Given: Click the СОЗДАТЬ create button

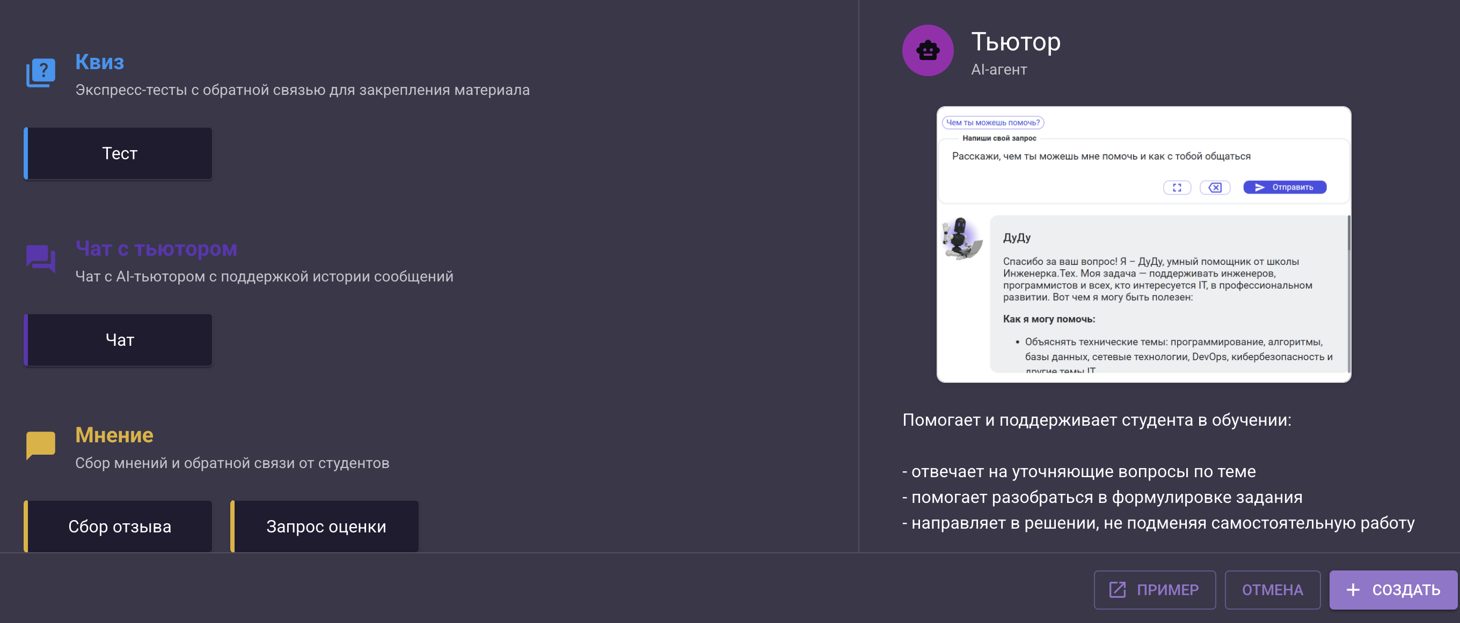Looking at the screenshot, I should (1393, 590).
